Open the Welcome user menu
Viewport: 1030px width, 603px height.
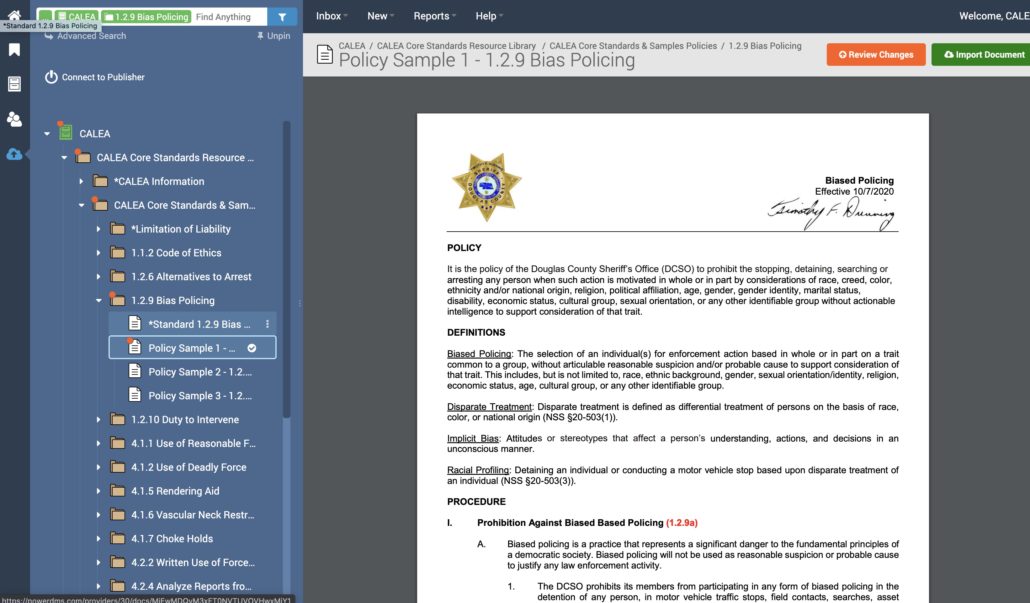(x=994, y=16)
